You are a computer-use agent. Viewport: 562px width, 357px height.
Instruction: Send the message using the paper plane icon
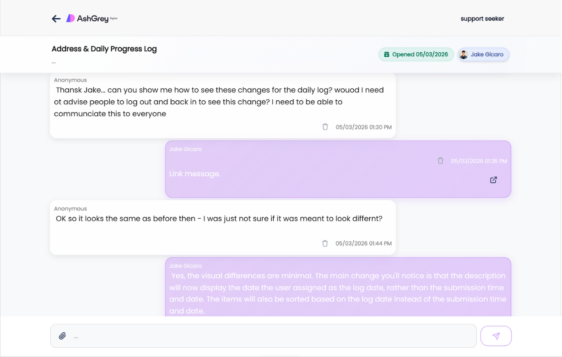pos(496,335)
